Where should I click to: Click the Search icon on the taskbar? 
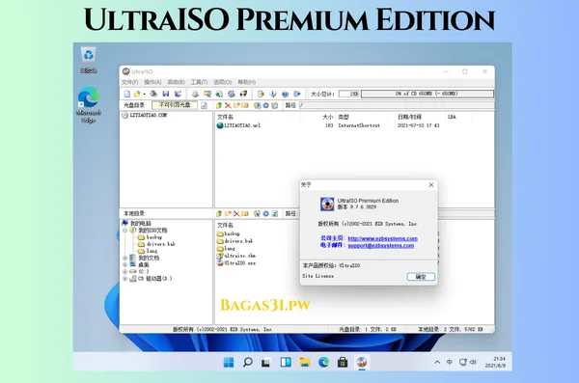248,363
